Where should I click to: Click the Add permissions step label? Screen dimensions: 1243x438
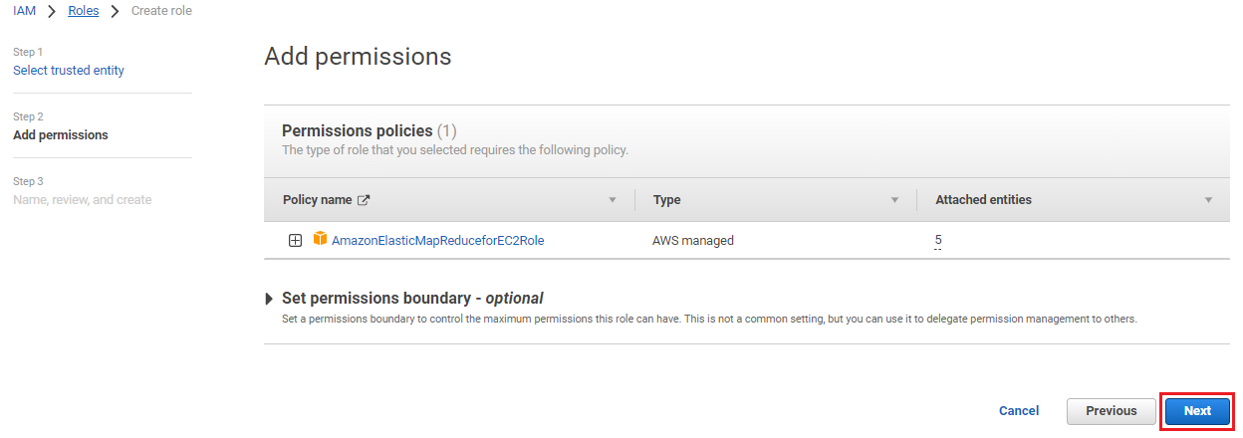(x=61, y=135)
